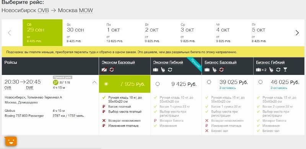Click double baggage icon under Бизнес Гибкий
306x149 pixels.
(261, 70)
